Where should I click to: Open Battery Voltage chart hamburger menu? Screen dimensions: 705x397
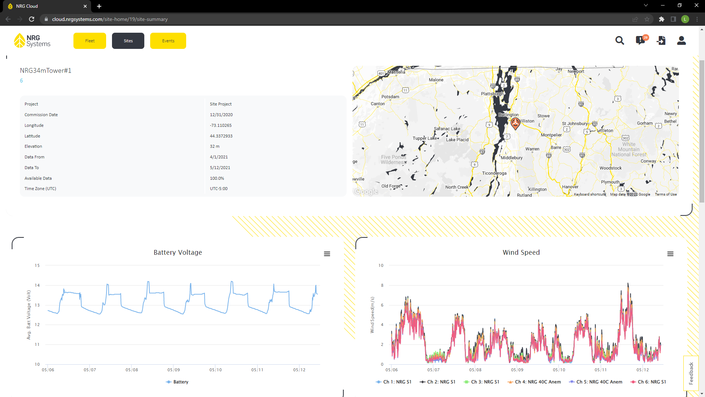(327, 254)
